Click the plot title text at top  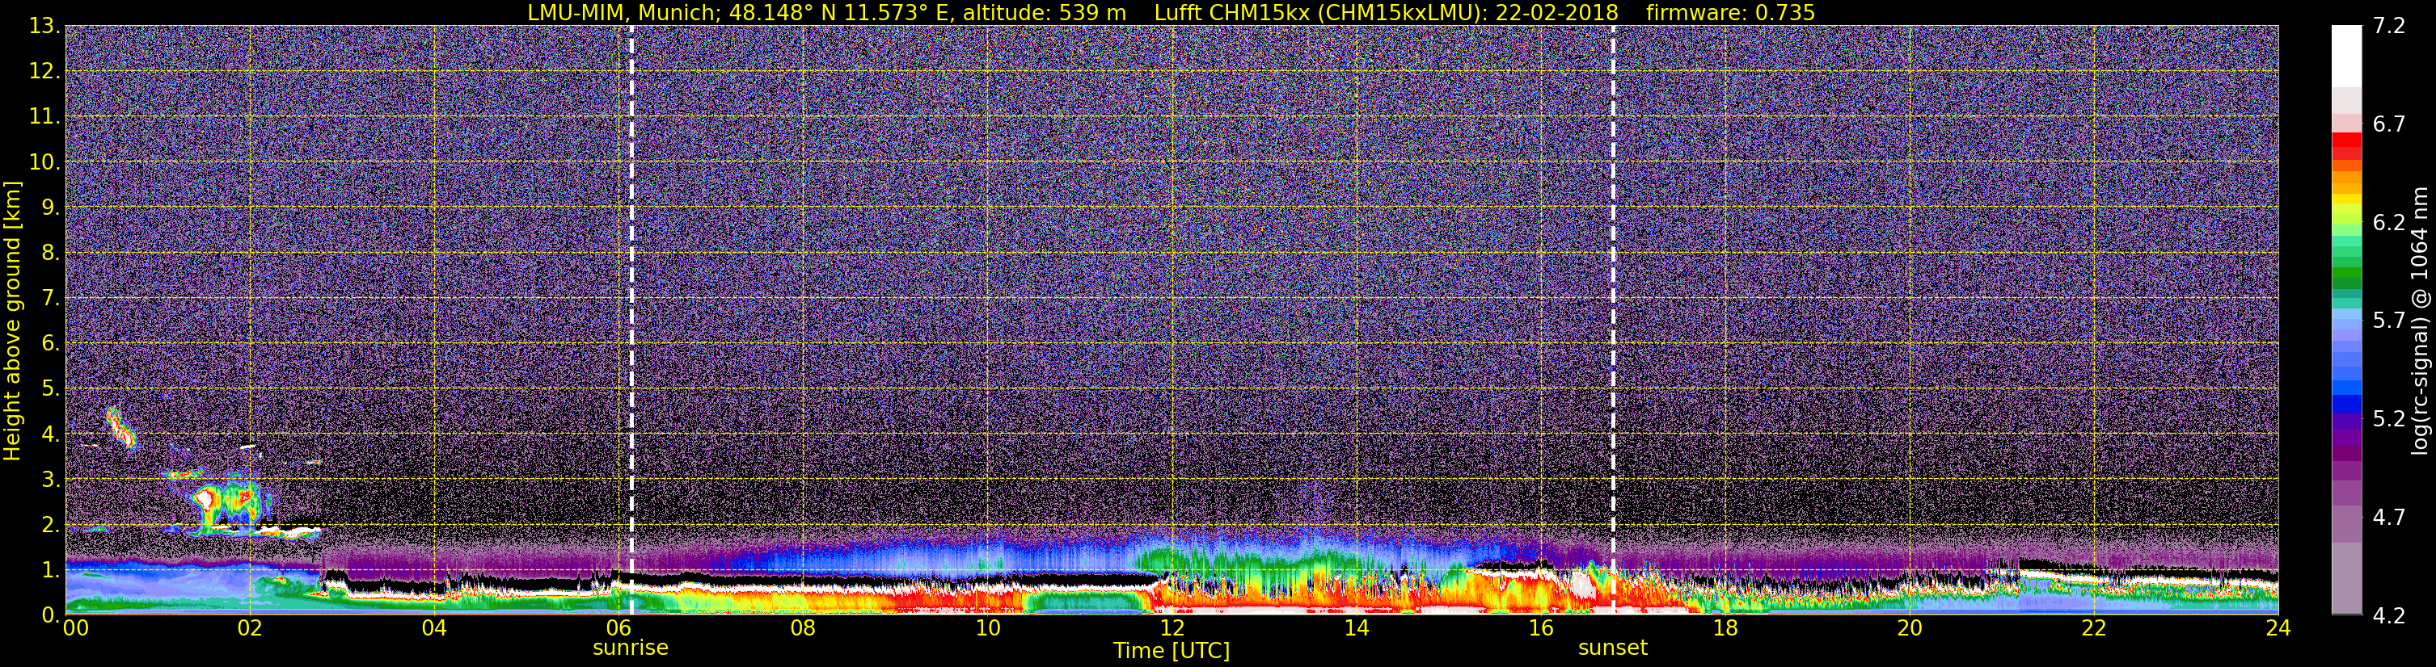[1171, 12]
